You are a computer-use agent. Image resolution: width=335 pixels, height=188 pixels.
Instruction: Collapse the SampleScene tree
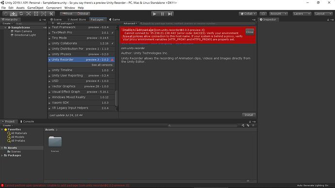point(5,28)
